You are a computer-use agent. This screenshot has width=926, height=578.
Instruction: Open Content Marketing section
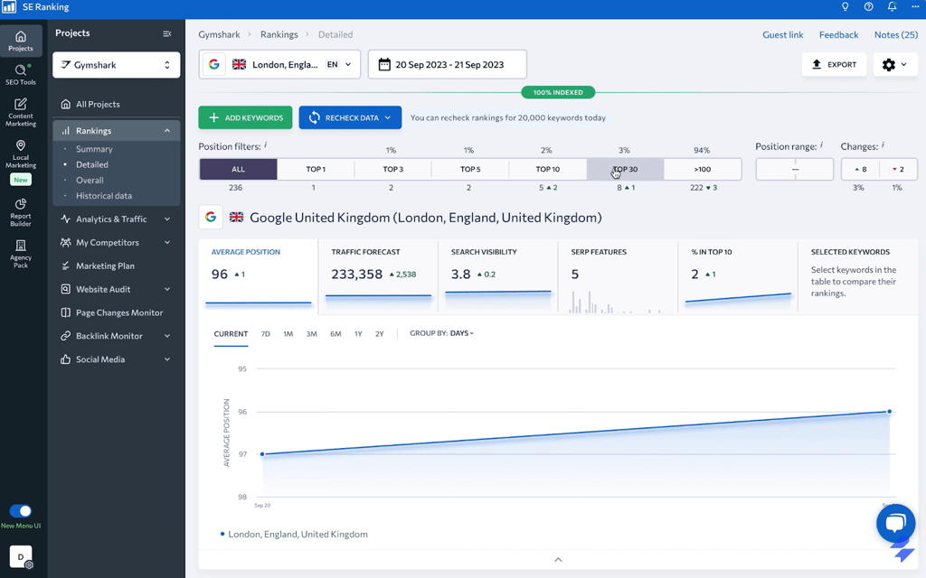point(21,112)
